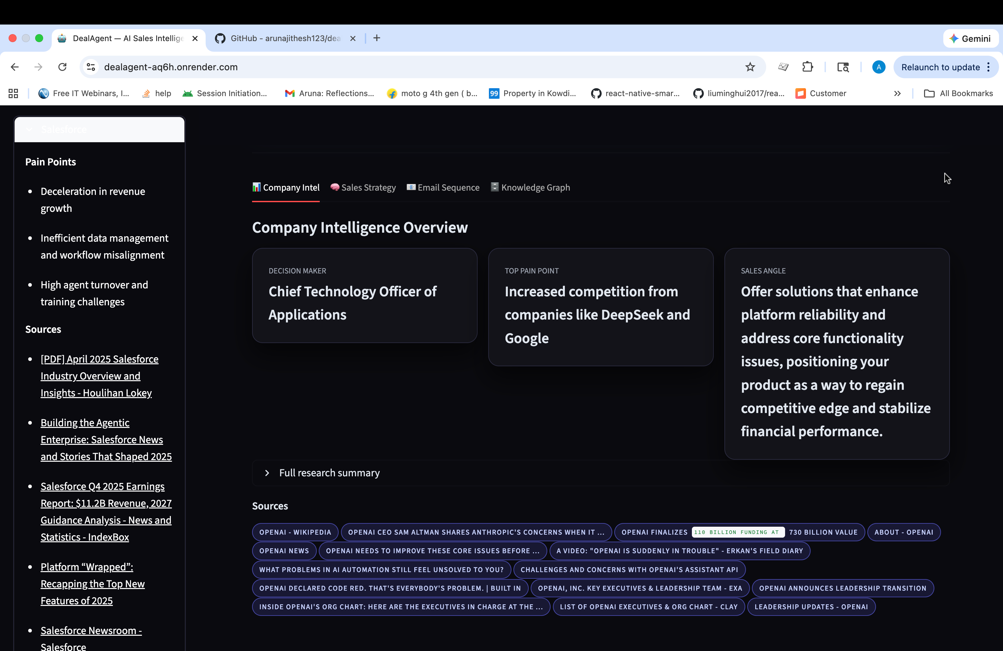
Task: Open the Knowledge Graph tab
Action: coord(530,188)
